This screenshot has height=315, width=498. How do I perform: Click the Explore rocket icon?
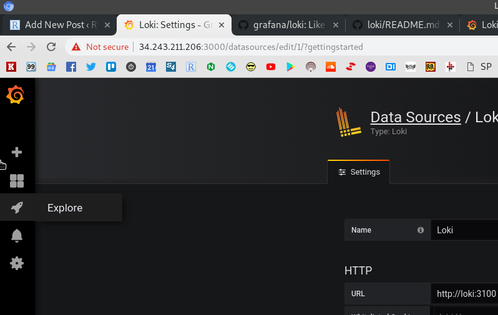[x=17, y=208]
